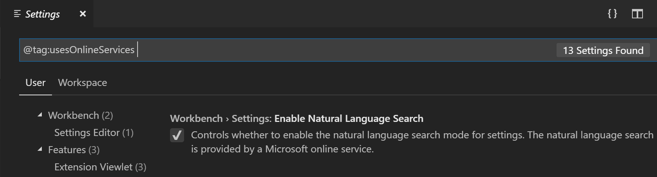Close the Settings editor tab
This screenshot has height=177, width=657.
coord(83,14)
